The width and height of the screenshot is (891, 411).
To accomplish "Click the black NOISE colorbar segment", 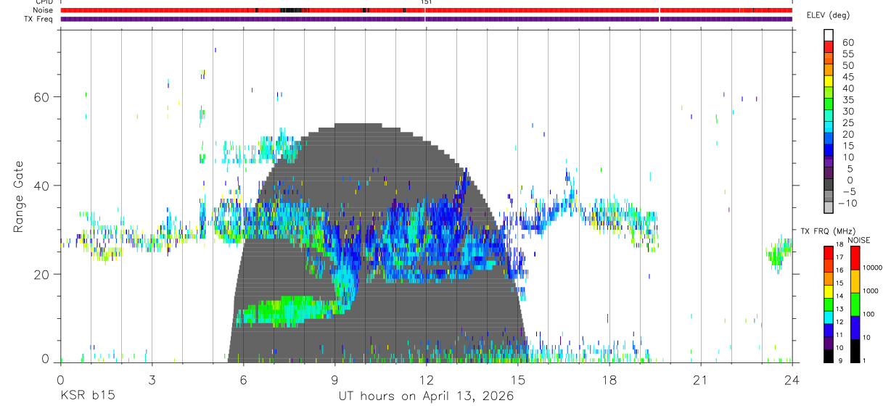I will [x=855, y=351].
